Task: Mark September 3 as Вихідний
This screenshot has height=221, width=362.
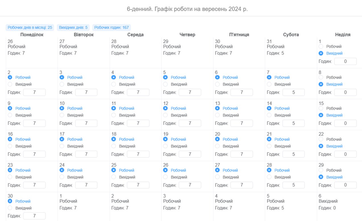Action: [x=62, y=84]
